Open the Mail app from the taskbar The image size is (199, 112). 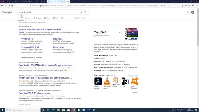click(68, 110)
